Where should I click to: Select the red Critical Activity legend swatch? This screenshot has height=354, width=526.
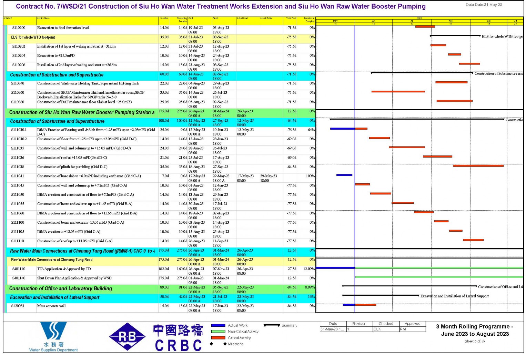tap(218, 338)
